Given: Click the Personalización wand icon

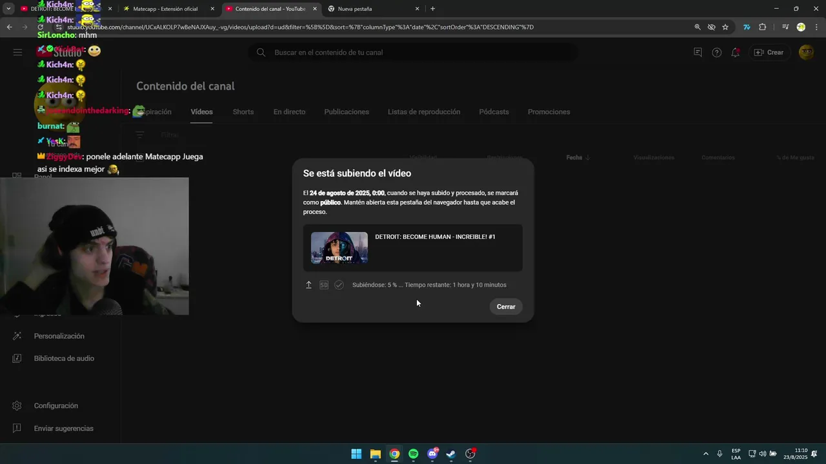Looking at the screenshot, I should click(17, 336).
